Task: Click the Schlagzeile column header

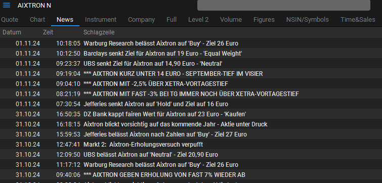Action: [99, 32]
